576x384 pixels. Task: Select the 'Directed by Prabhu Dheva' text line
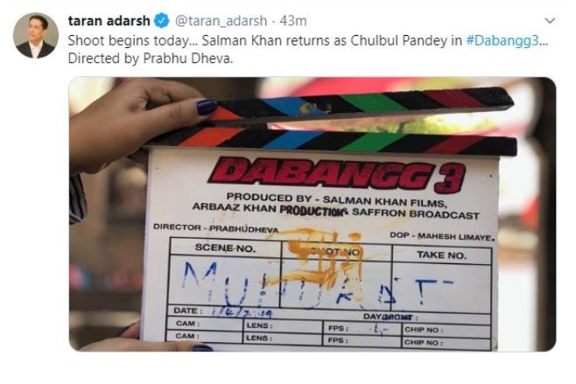tap(151, 59)
